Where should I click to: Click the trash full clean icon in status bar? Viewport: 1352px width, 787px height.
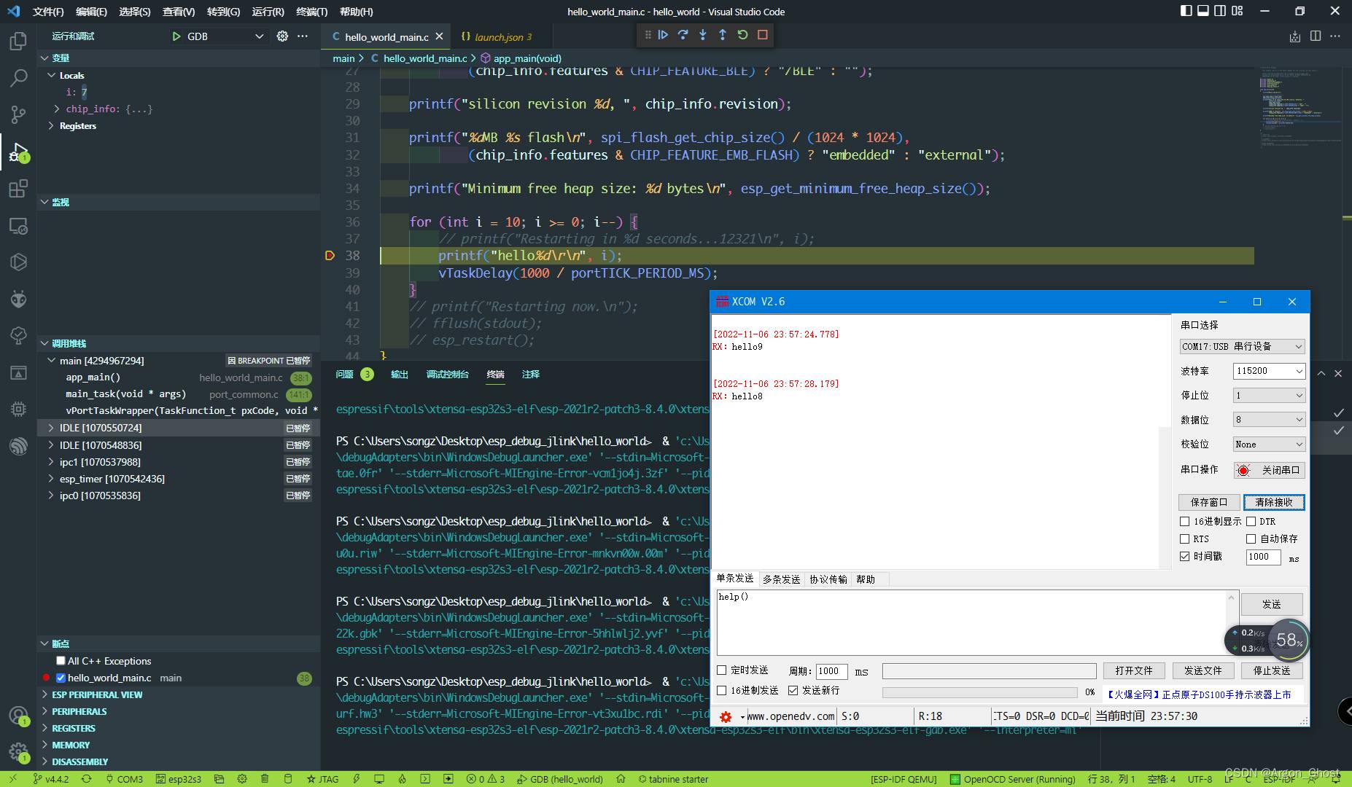coord(265,779)
